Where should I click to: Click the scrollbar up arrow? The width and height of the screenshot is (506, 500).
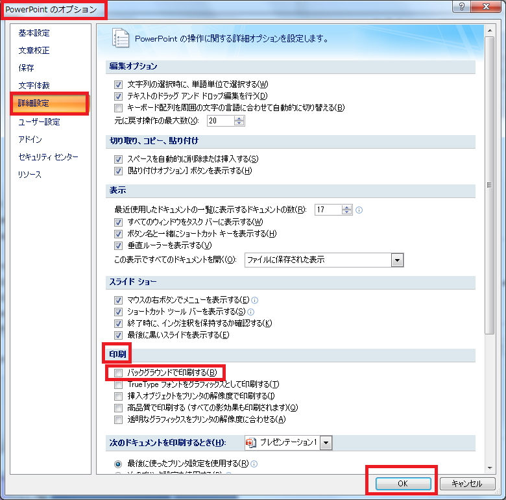pyautogui.click(x=490, y=31)
